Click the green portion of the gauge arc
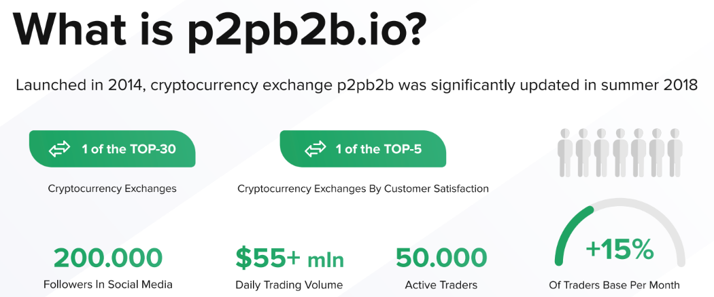 (568, 232)
